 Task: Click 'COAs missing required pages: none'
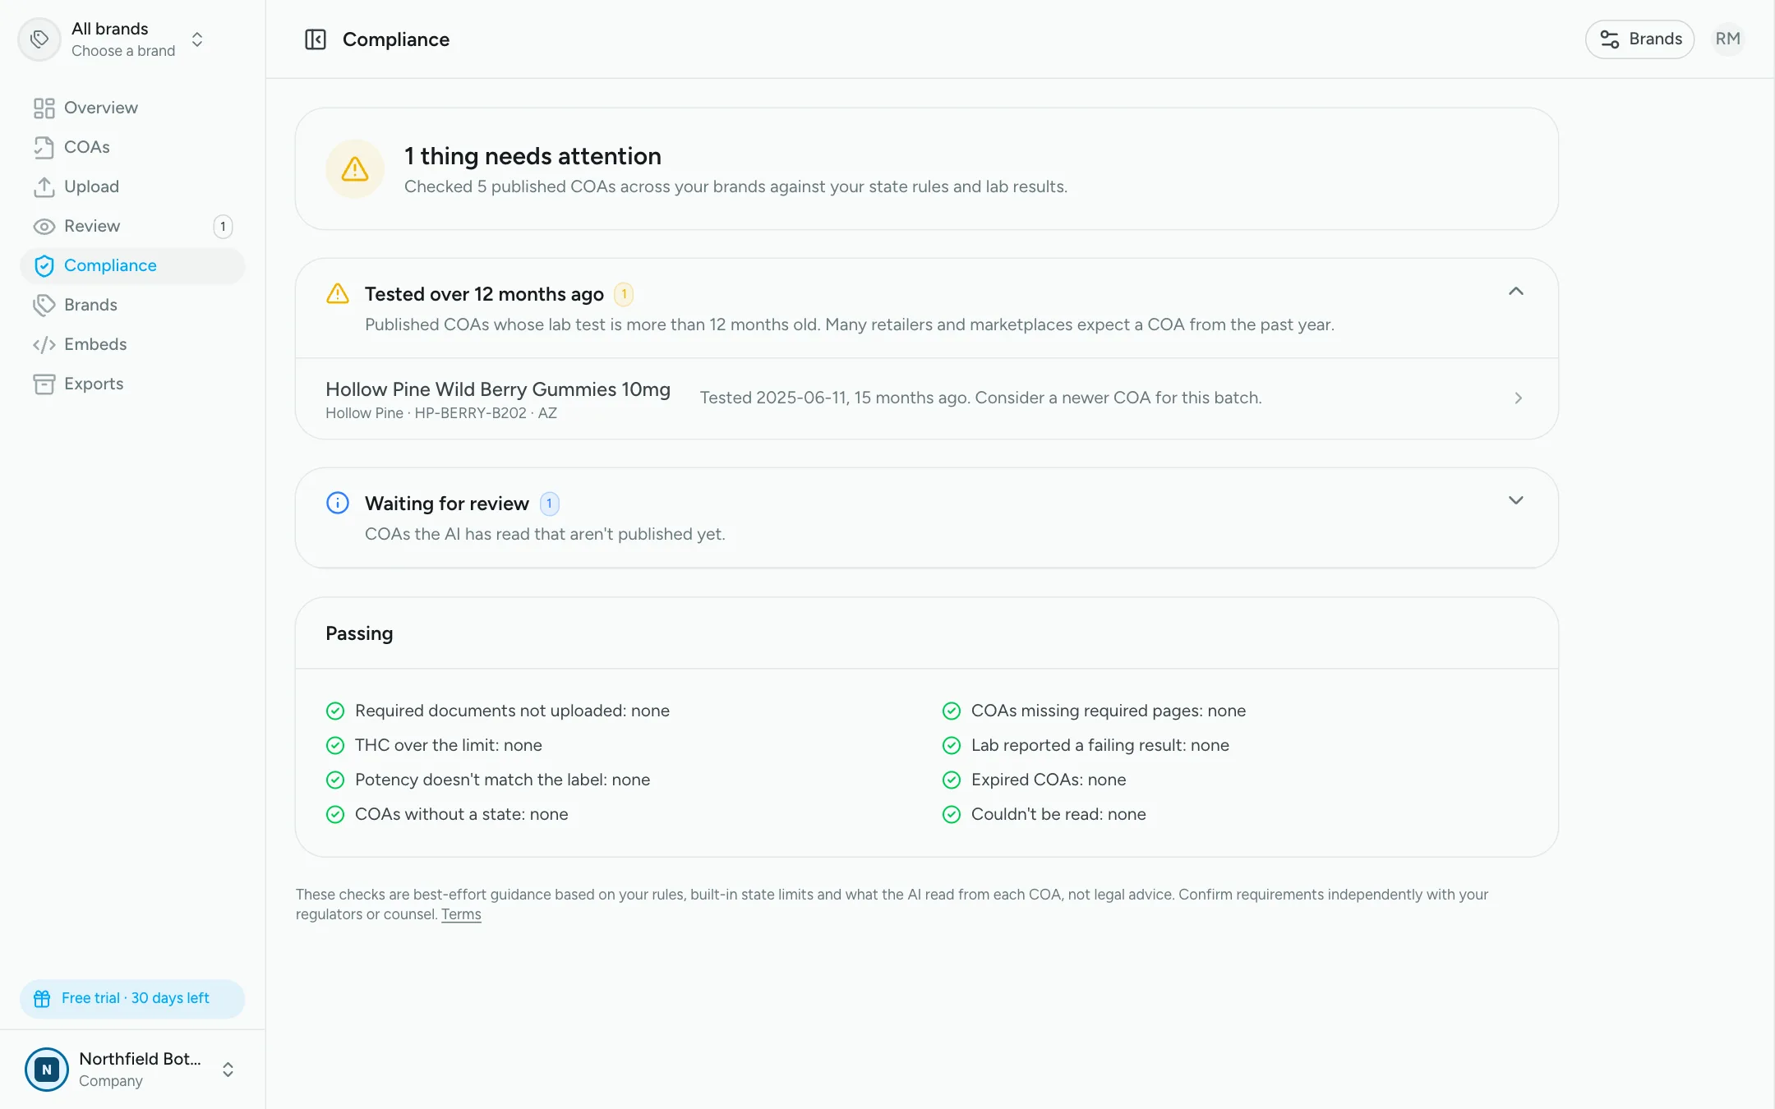[x=1109, y=711]
